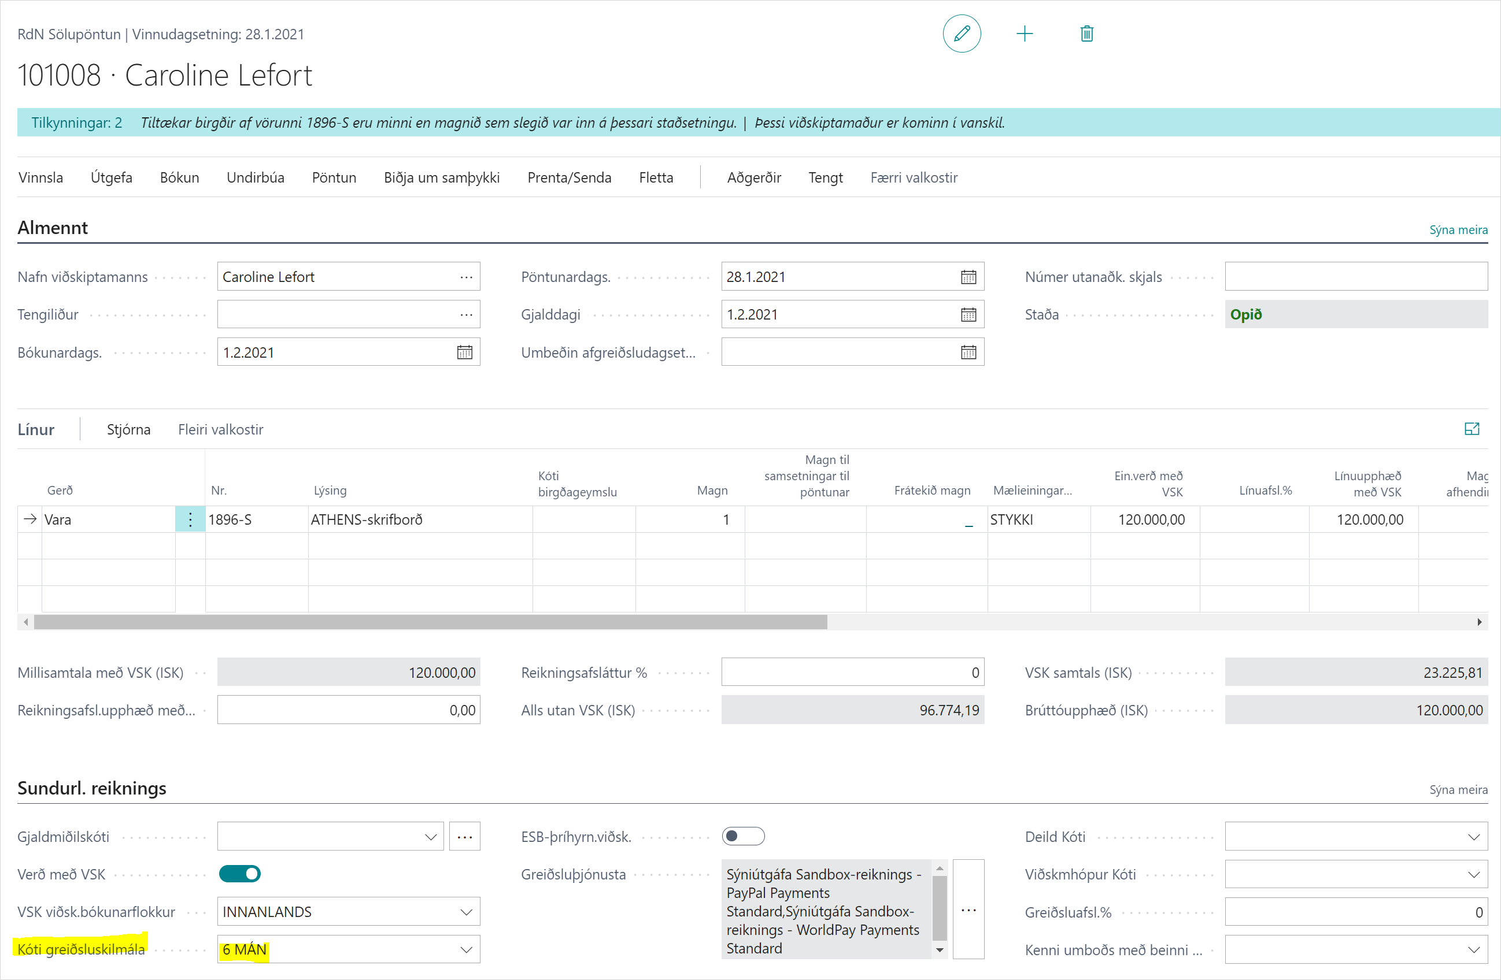Open the Aðgerðir menu

(x=753, y=178)
